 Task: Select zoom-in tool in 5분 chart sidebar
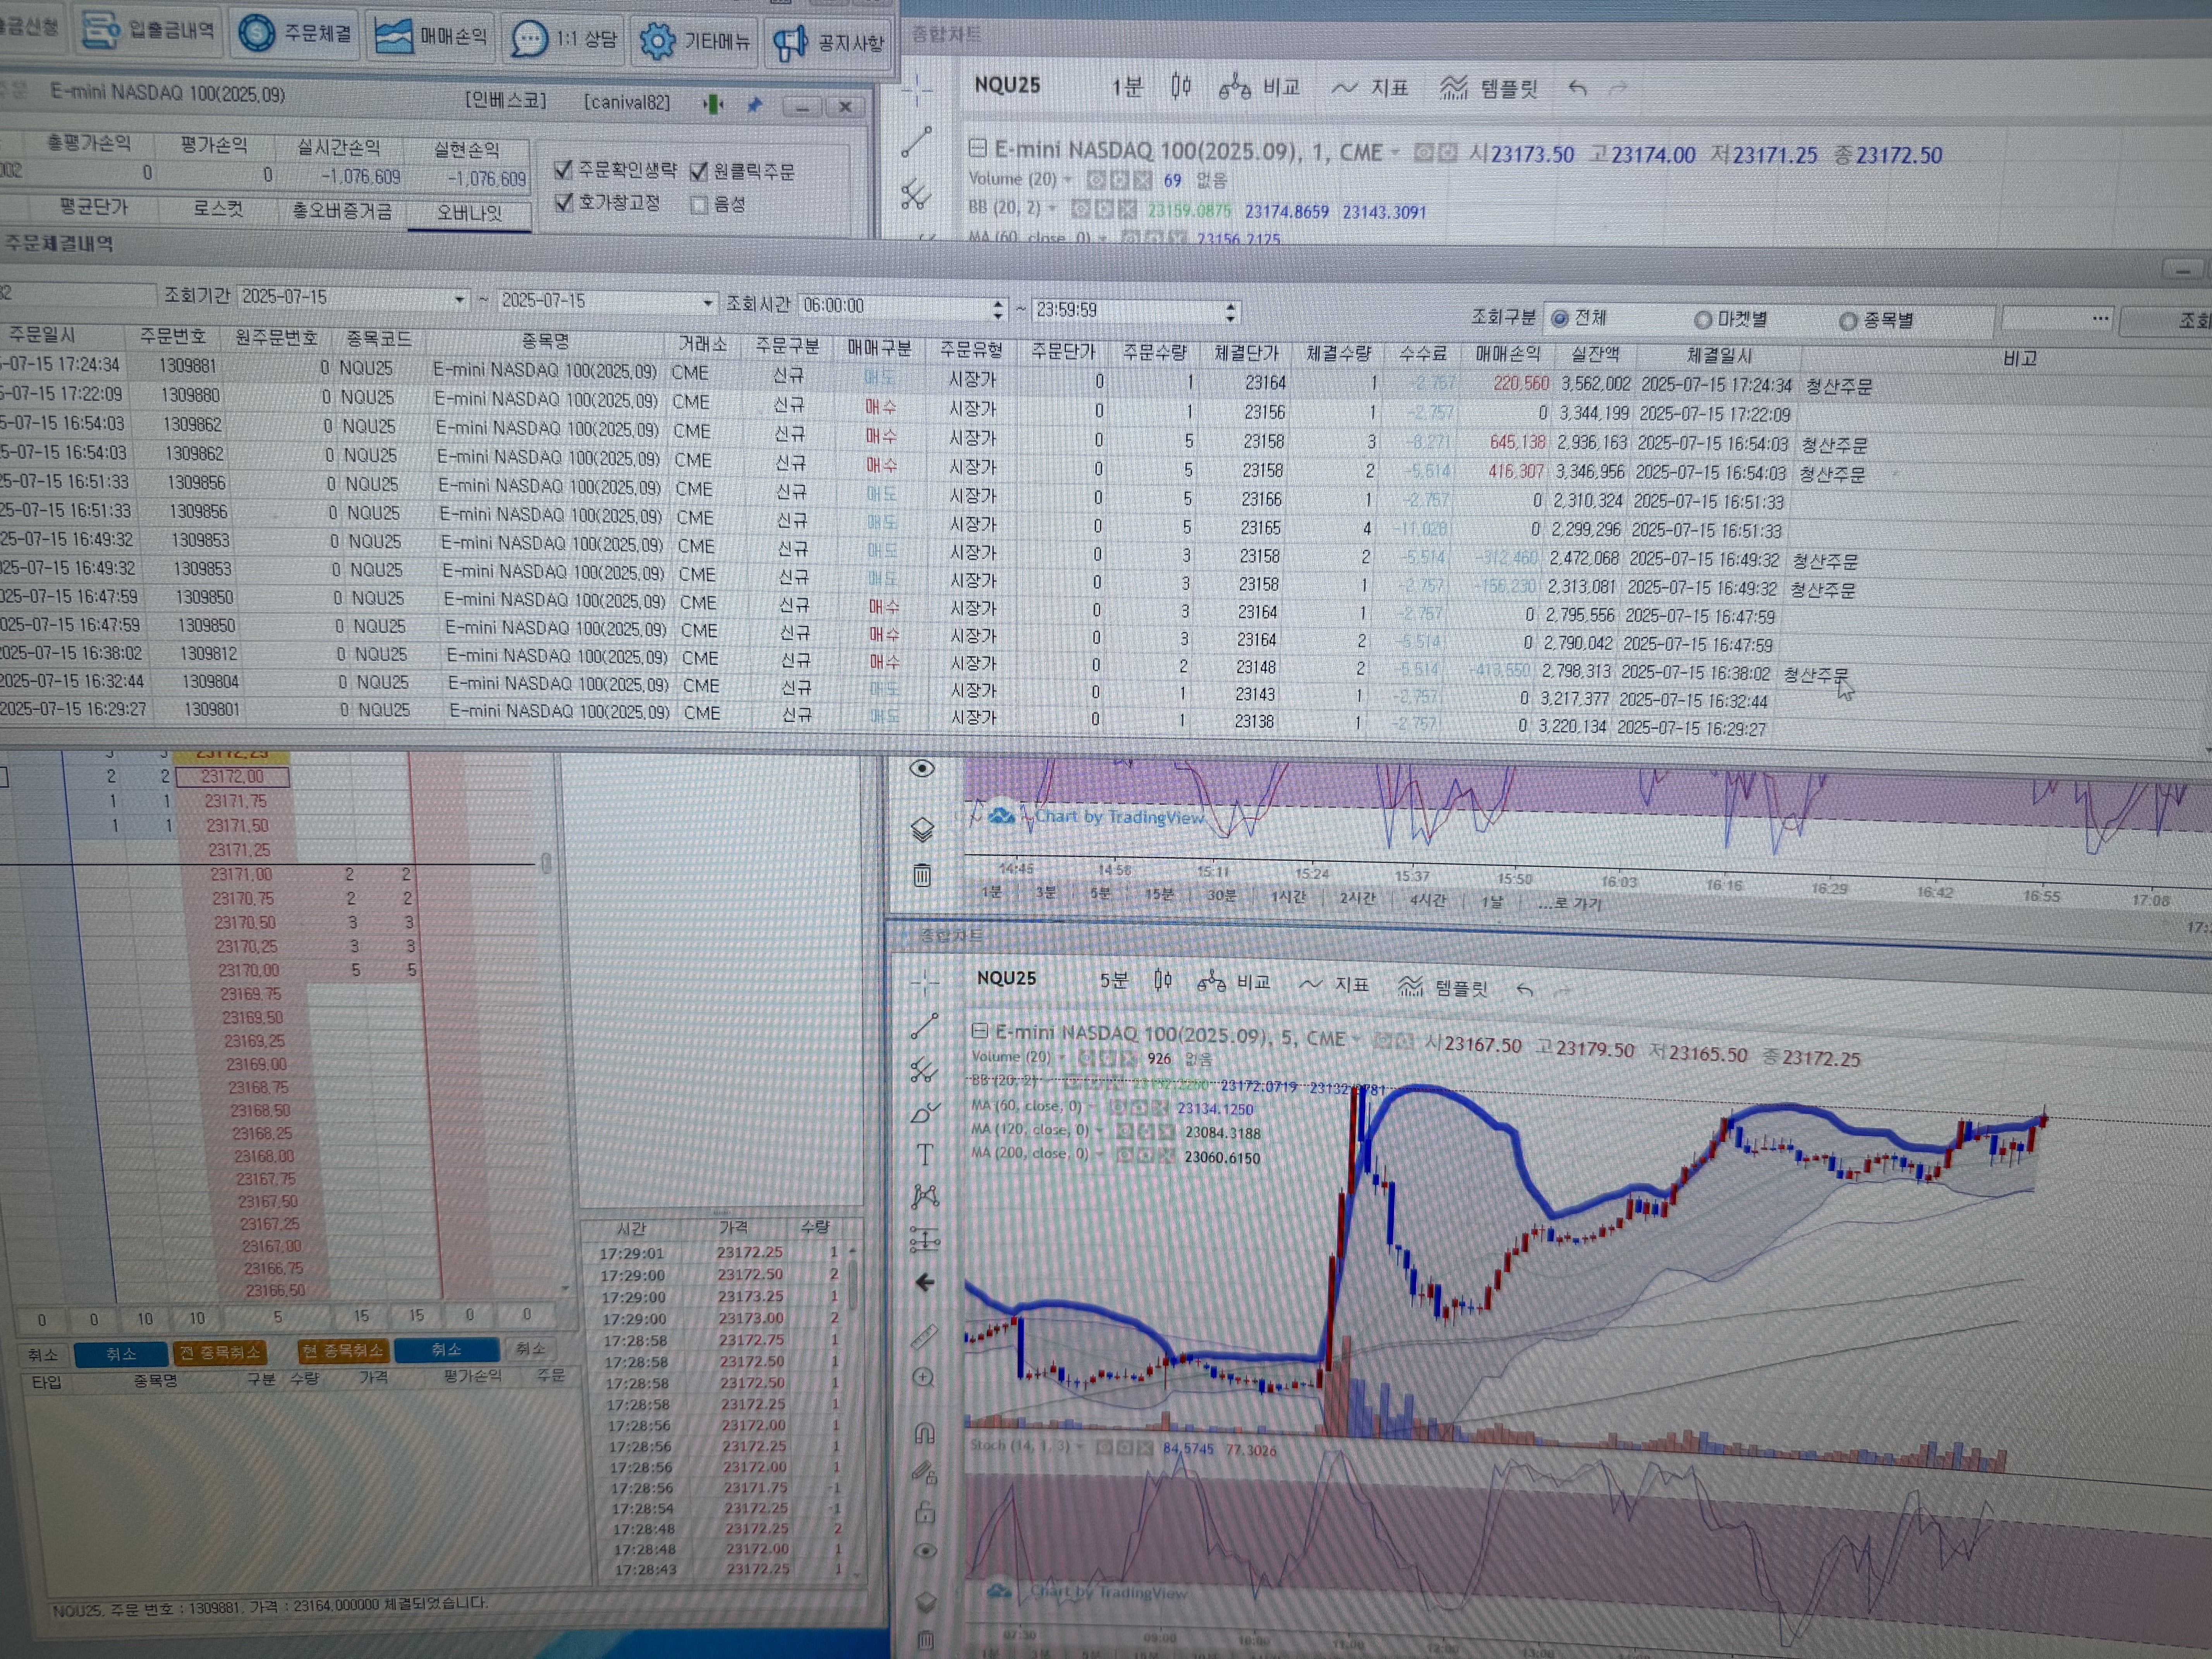pos(924,1378)
